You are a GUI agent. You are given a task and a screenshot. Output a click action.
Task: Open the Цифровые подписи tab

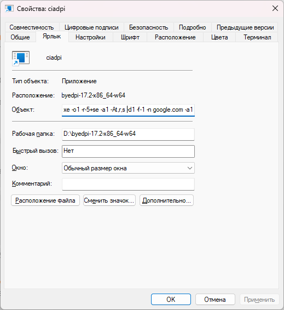(x=91, y=27)
